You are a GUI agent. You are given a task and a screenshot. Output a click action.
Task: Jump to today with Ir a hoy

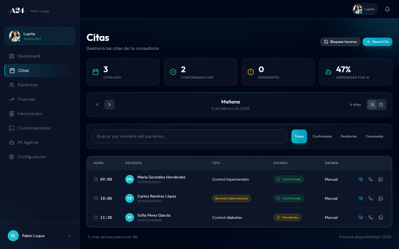coord(355,105)
